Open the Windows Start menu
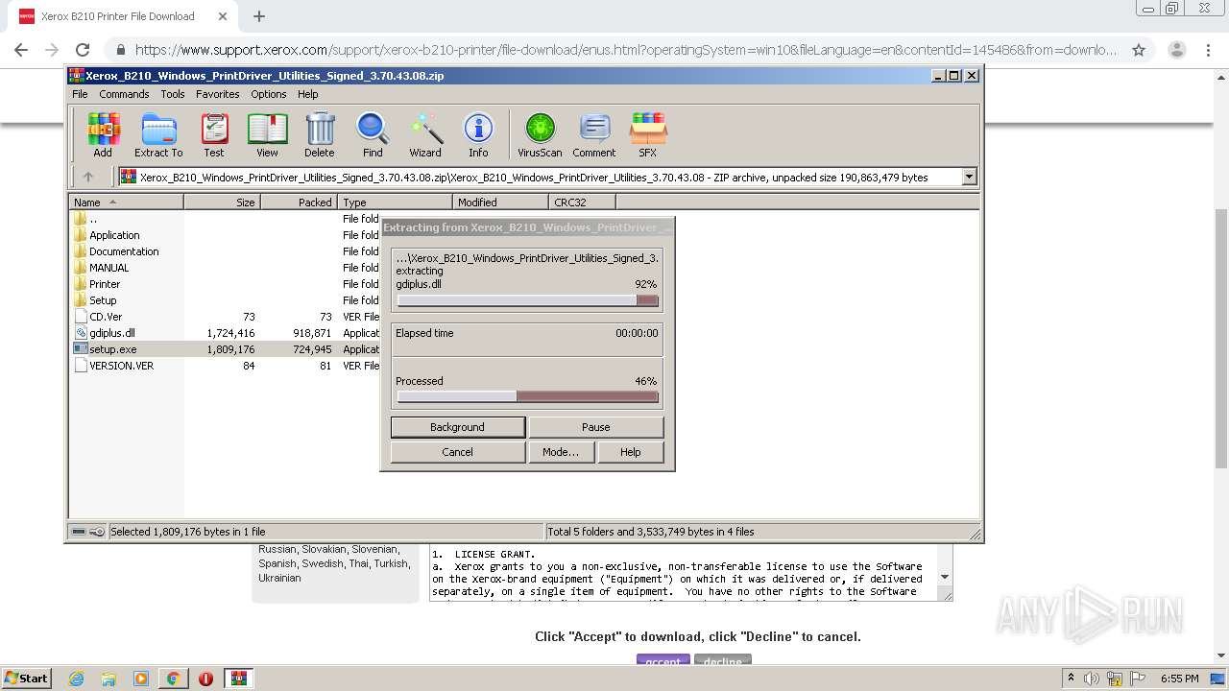 tap(27, 678)
